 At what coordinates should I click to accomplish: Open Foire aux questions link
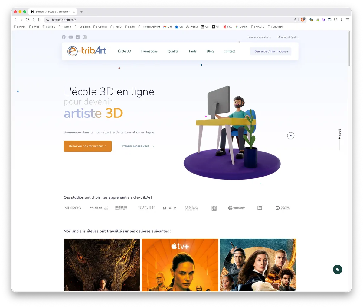(259, 37)
